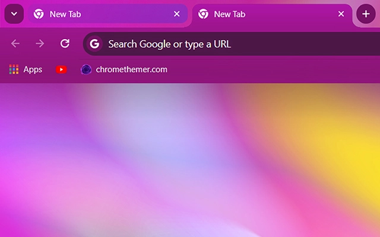380x237 pixels.
Task: Click the Chrome favicon on the first tab
Action: pos(39,14)
